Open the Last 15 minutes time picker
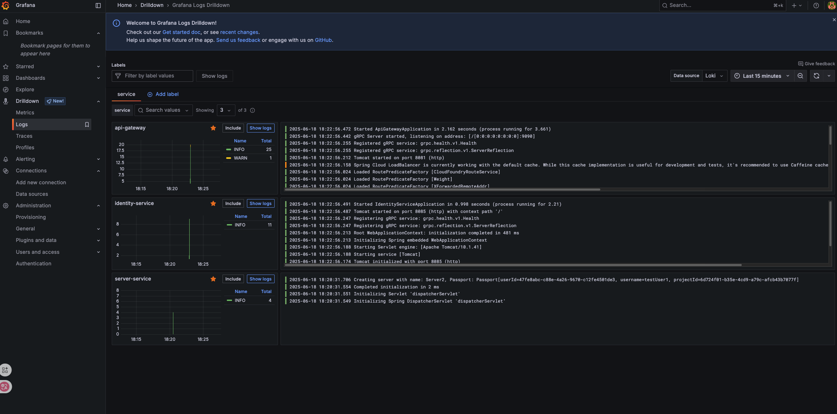This screenshot has width=837, height=414. pyautogui.click(x=762, y=76)
